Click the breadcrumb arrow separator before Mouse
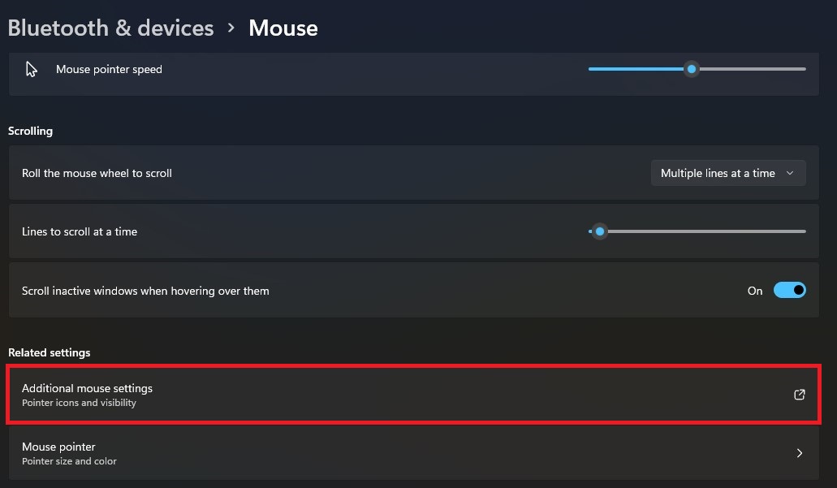This screenshot has width=837, height=488. coord(231,28)
